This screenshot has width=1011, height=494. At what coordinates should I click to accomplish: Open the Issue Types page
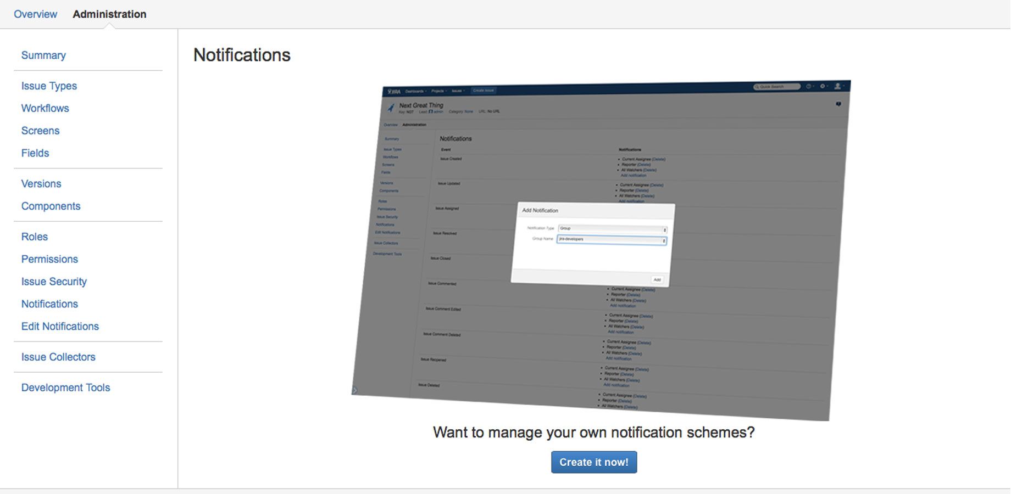click(x=49, y=86)
